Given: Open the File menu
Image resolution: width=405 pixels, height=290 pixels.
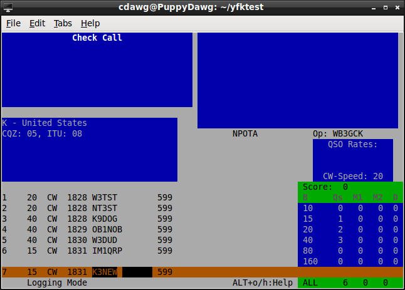Looking at the screenshot, I should [13, 23].
